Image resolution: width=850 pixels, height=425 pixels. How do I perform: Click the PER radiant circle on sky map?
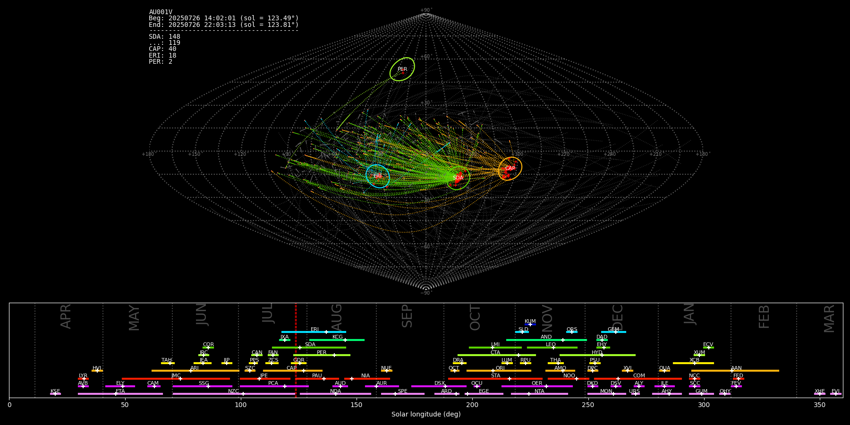point(402,69)
